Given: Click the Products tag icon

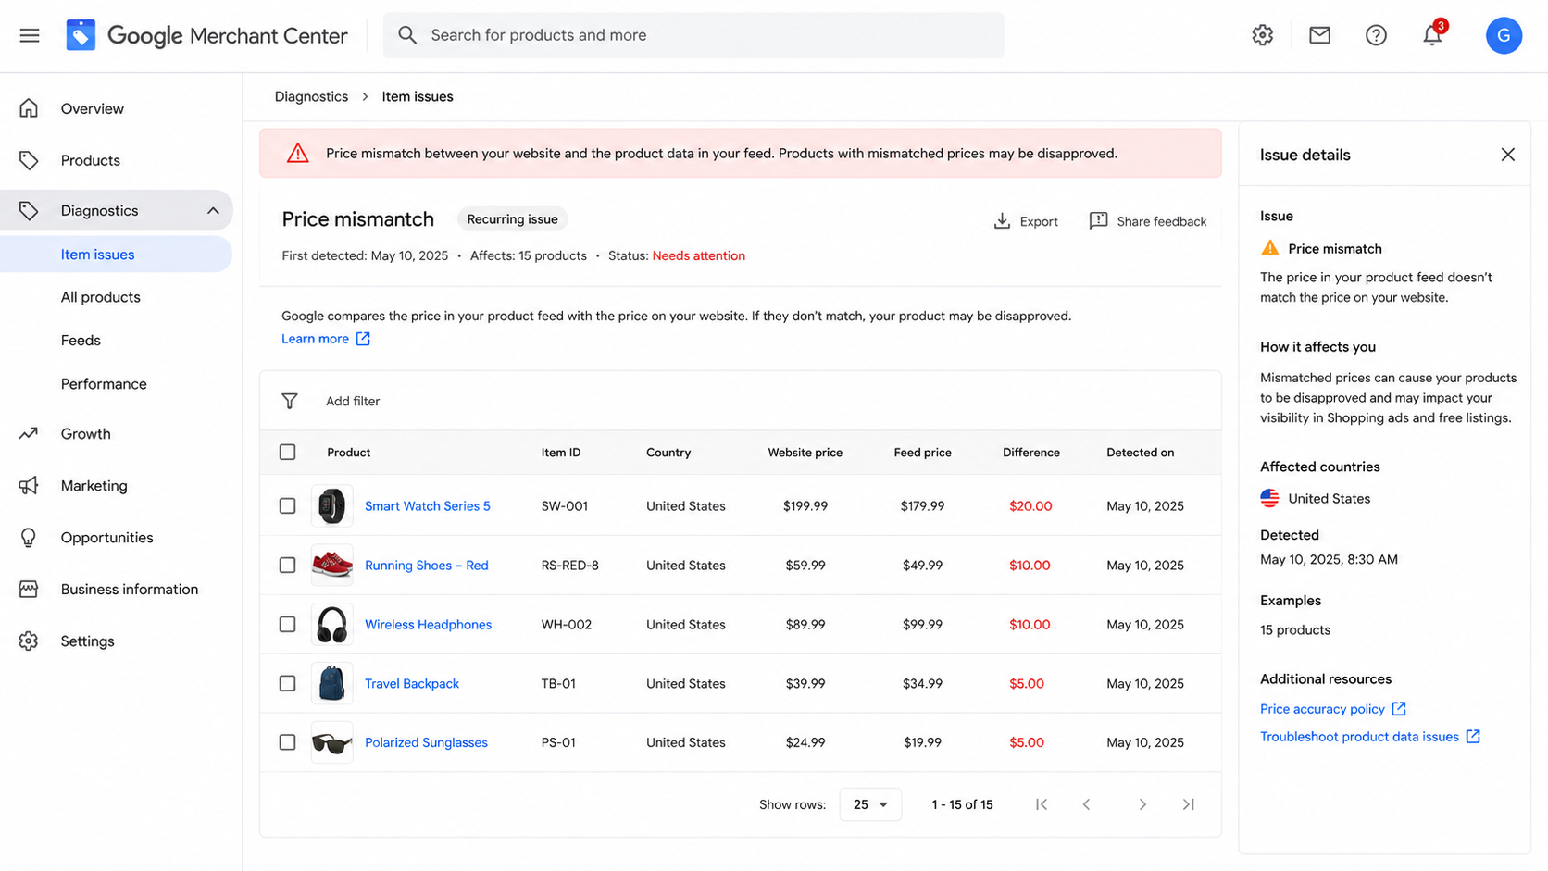Looking at the screenshot, I should tap(29, 160).
